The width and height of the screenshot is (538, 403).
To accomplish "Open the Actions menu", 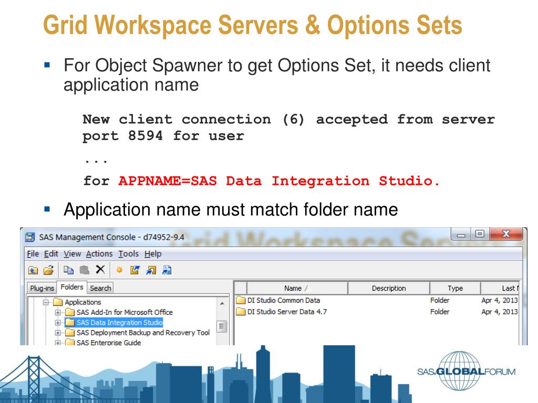I will (99, 253).
